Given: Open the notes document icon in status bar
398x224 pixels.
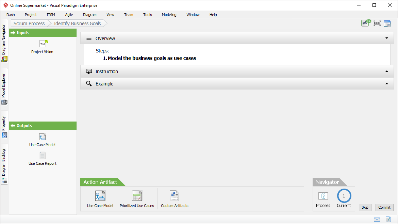Looking at the screenshot, I should [x=388, y=219].
